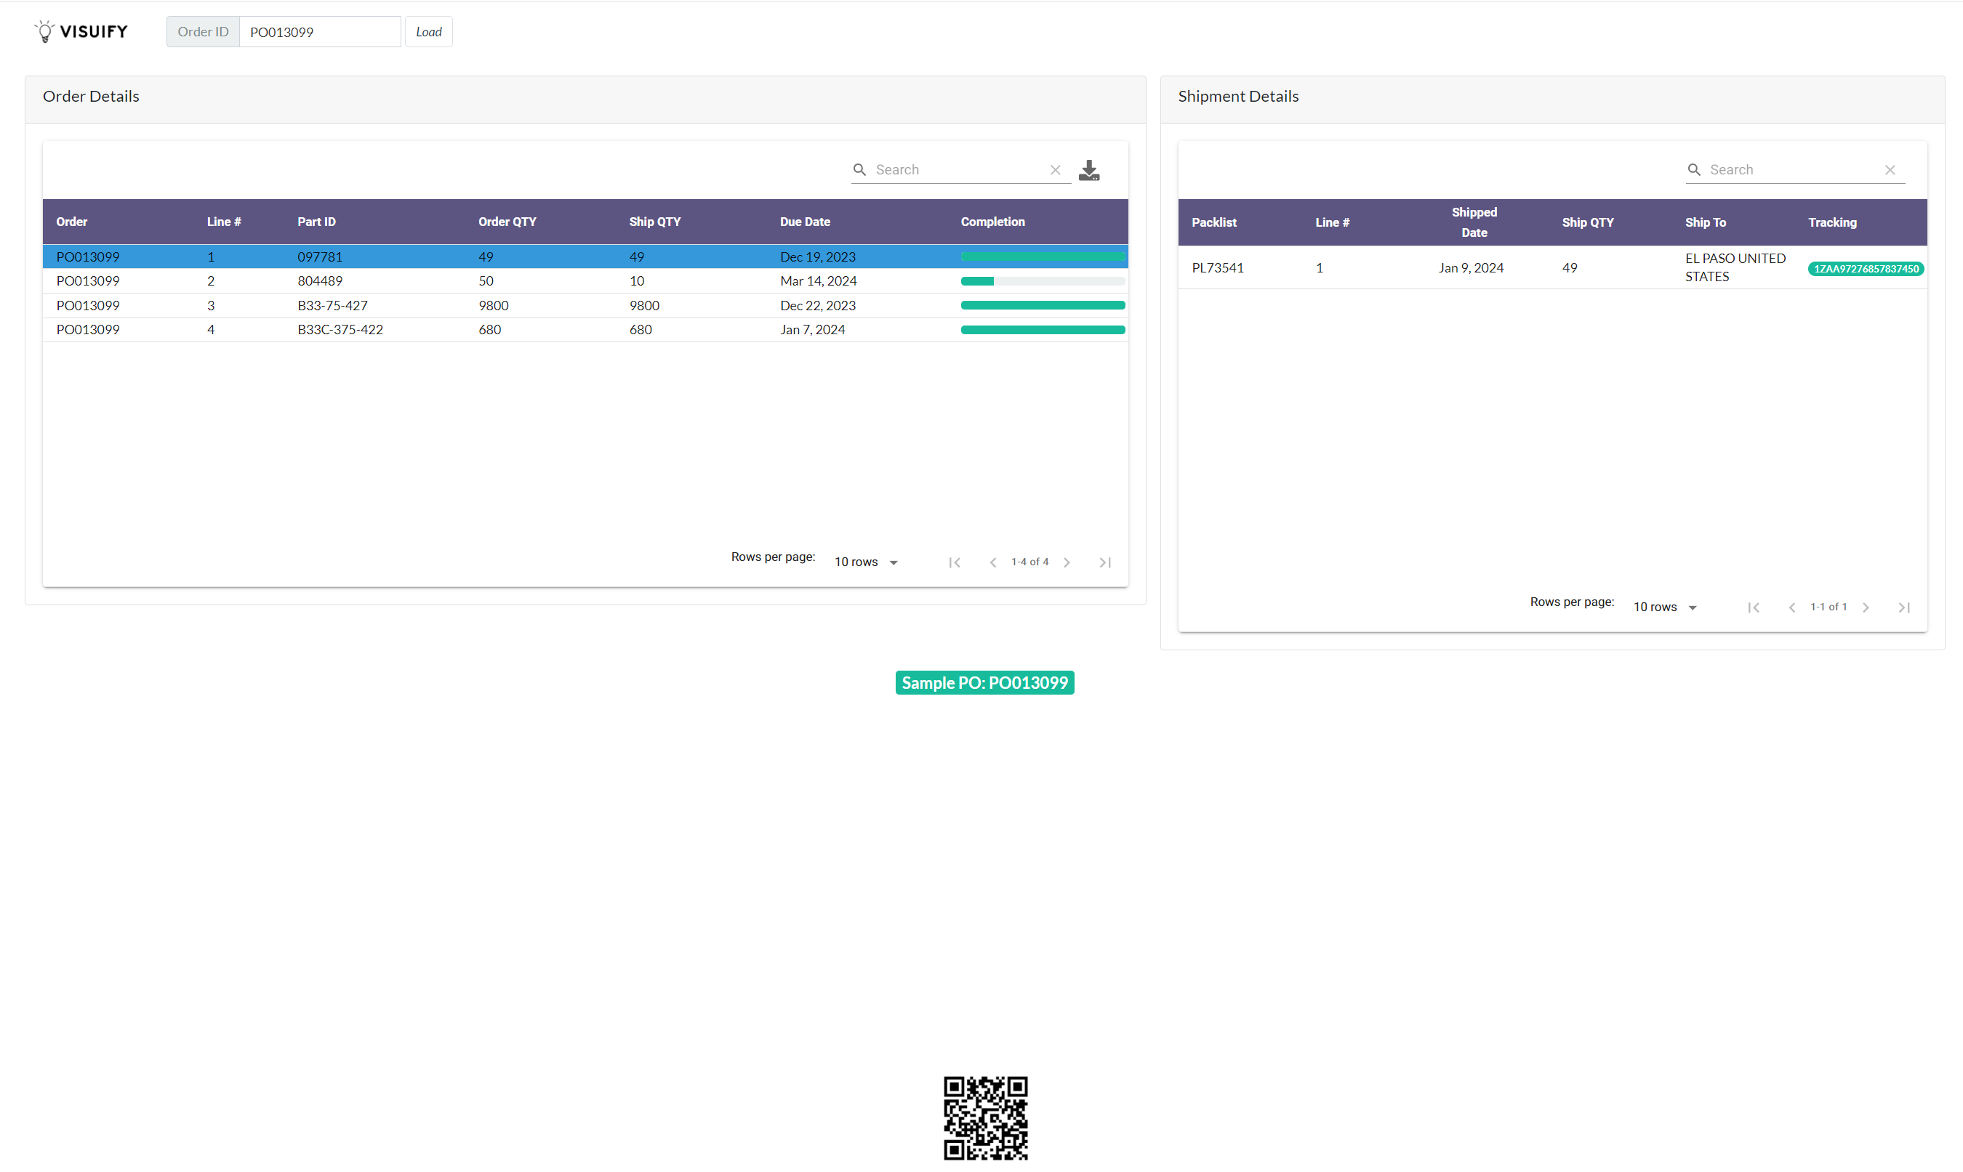Click the completion bar for line 3
Image resolution: width=1963 pixels, height=1172 pixels.
coord(1043,306)
